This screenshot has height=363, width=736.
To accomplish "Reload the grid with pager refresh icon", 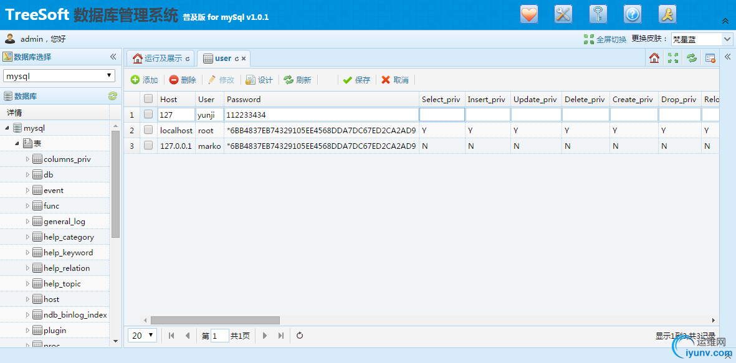I will [x=300, y=336].
